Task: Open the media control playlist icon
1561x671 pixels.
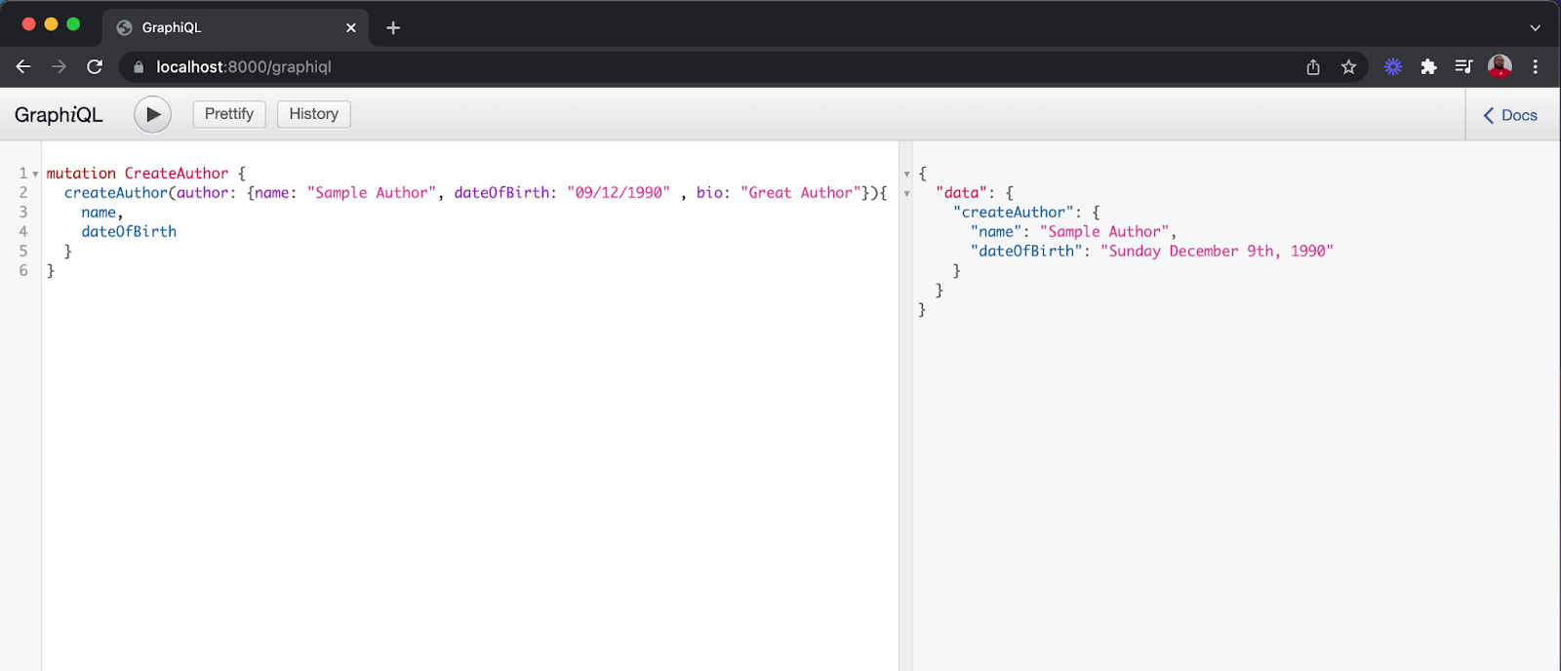Action: (1463, 66)
